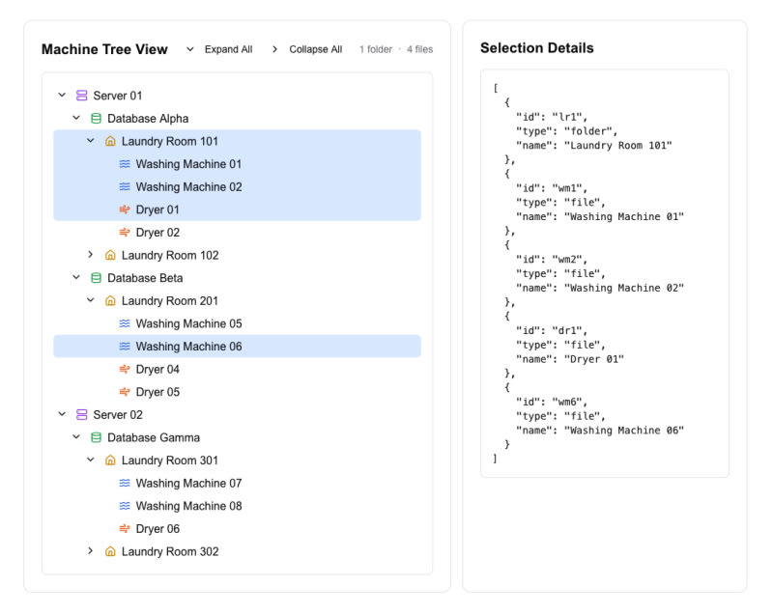Expand the Laundry Room 302 chevron
The width and height of the screenshot is (773, 614).
tap(91, 551)
